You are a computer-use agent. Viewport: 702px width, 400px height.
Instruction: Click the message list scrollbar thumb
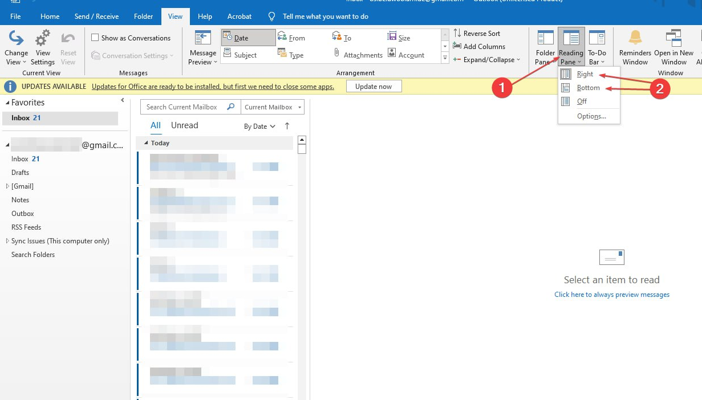[x=302, y=149]
